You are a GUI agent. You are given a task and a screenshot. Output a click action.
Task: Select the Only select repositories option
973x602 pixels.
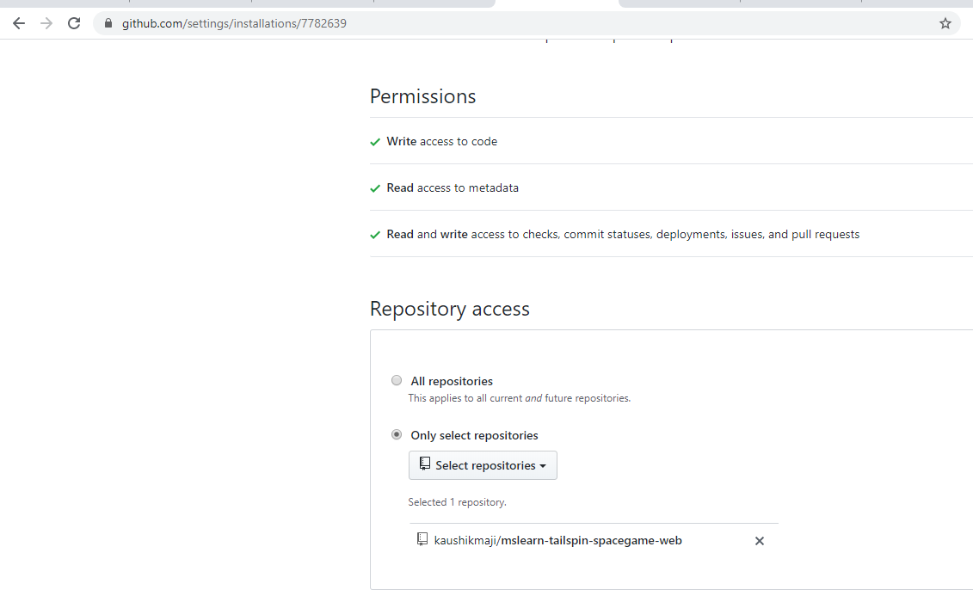[397, 434]
